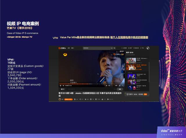The width and height of the screenshot is (186, 138).
Task: Click the share icon under video title
Action: tap(80, 99)
